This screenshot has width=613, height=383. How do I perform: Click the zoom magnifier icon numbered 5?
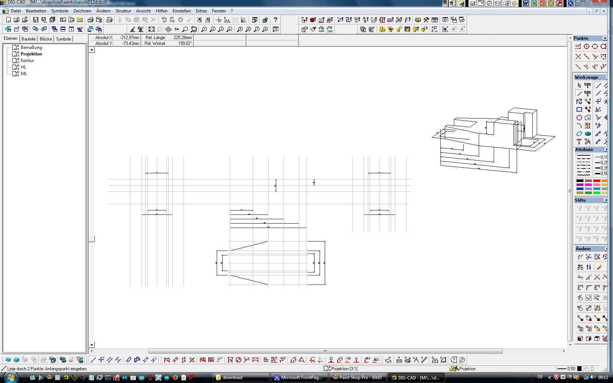(x=240, y=29)
